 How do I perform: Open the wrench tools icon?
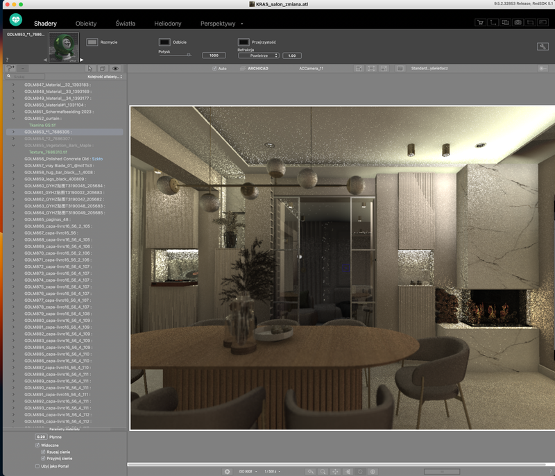coord(542,46)
